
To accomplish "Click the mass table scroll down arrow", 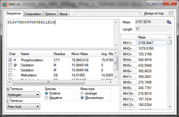I will (170, 107).
